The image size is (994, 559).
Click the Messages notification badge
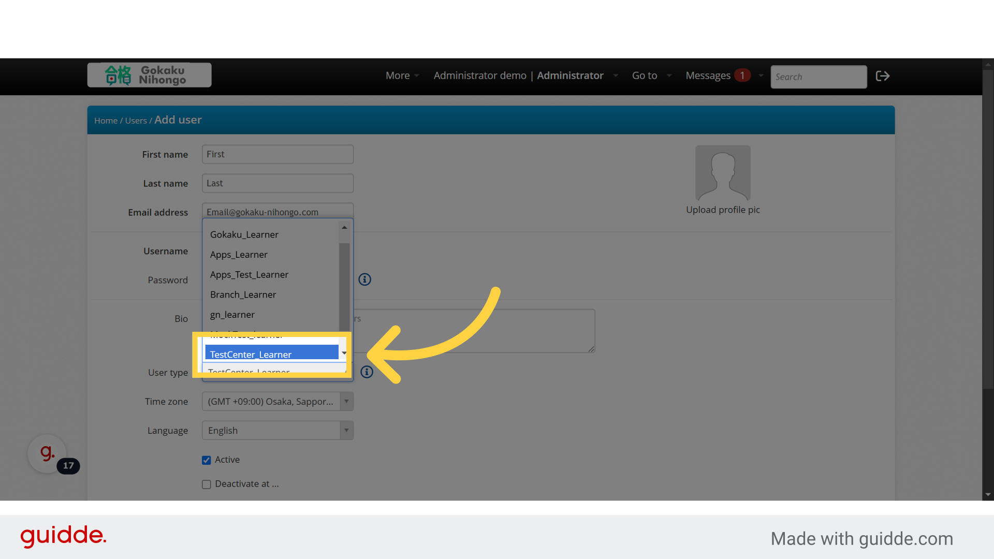click(x=742, y=76)
